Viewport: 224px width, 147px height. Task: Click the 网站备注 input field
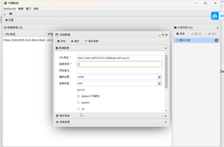click(119, 71)
